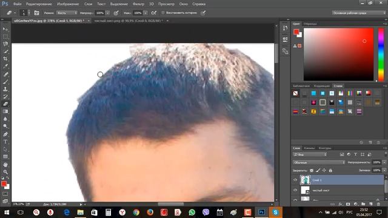Turn layer filtering on or off switch
The height and width of the screenshot is (218, 388).
pyautogui.click(x=386, y=154)
